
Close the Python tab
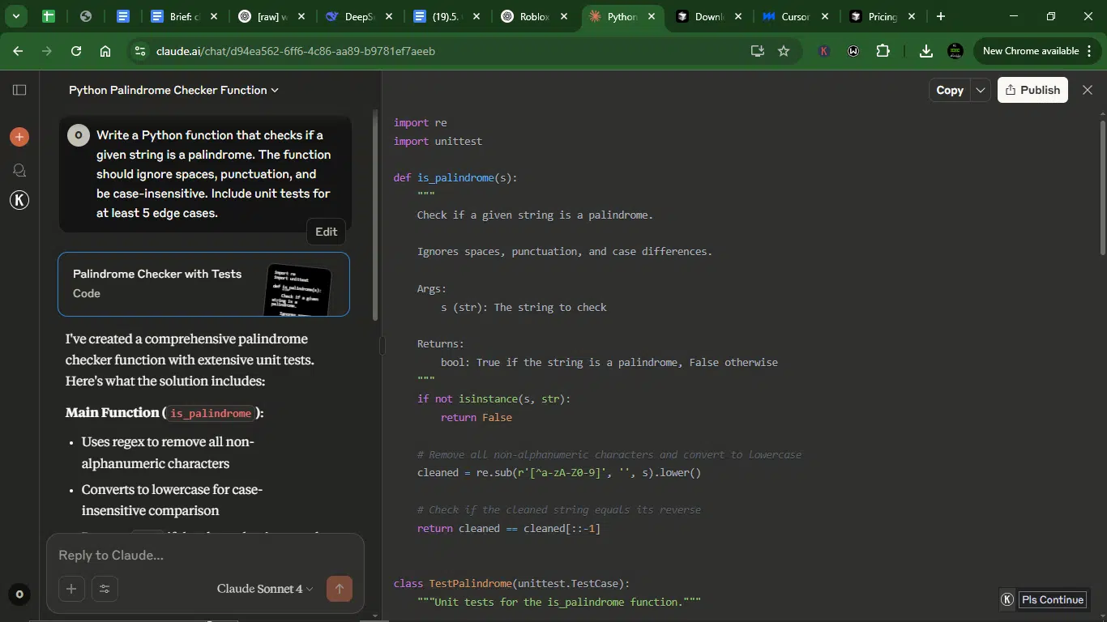tap(650, 16)
